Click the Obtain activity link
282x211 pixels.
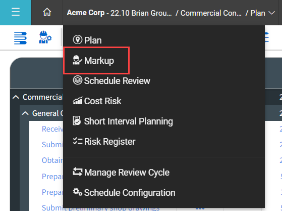52,160
